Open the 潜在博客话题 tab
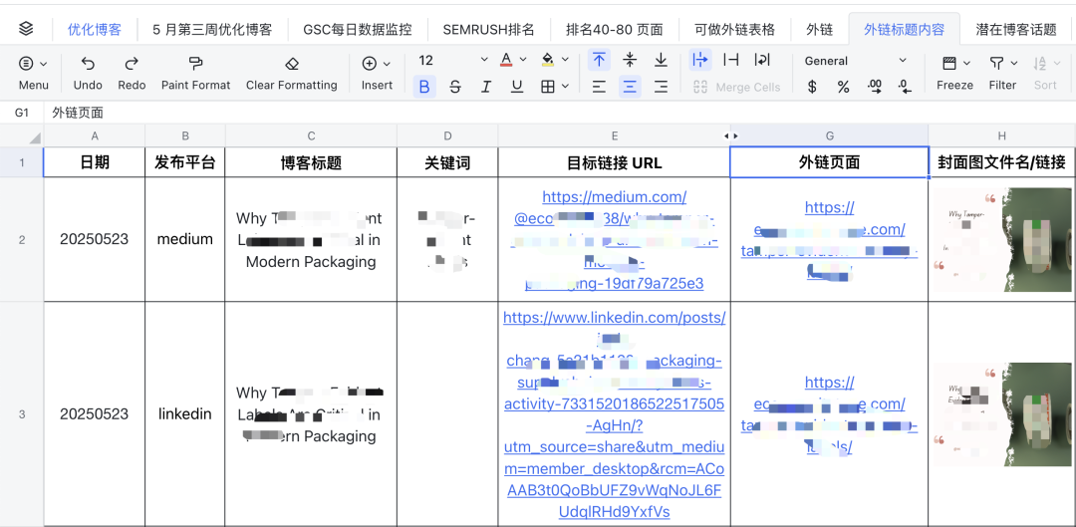 tap(1016, 30)
